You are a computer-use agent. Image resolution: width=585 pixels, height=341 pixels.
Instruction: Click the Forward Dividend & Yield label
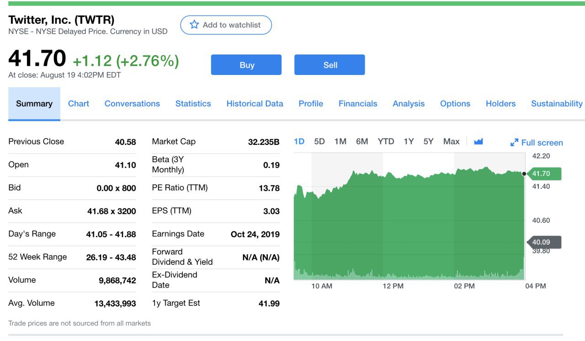pos(182,257)
